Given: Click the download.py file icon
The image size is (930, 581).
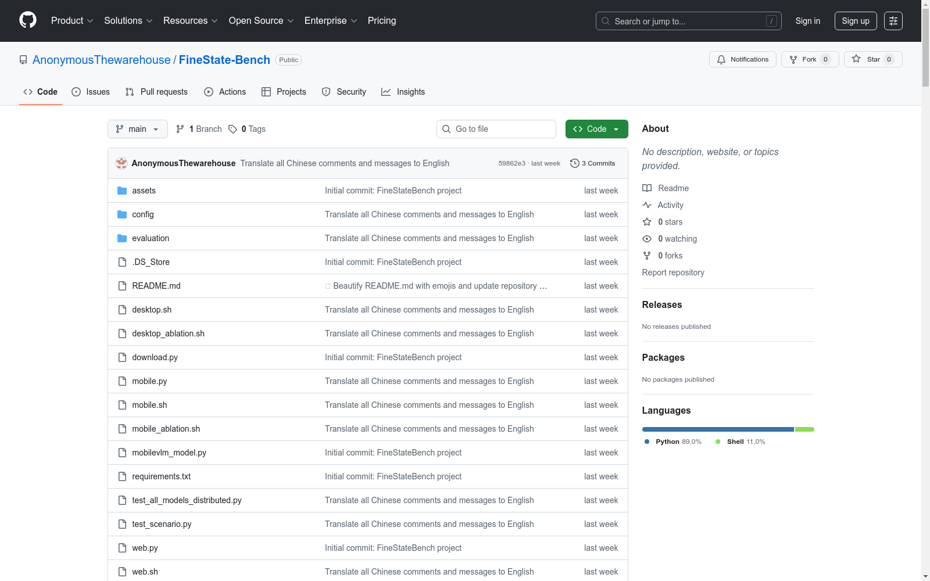Looking at the screenshot, I should [122, 357].
